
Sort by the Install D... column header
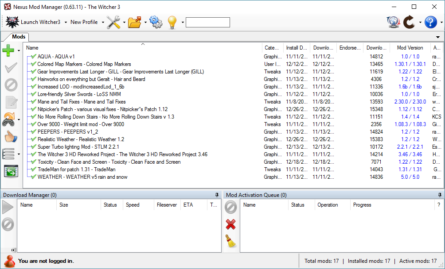pyautogui.click(x=296, y=48)
